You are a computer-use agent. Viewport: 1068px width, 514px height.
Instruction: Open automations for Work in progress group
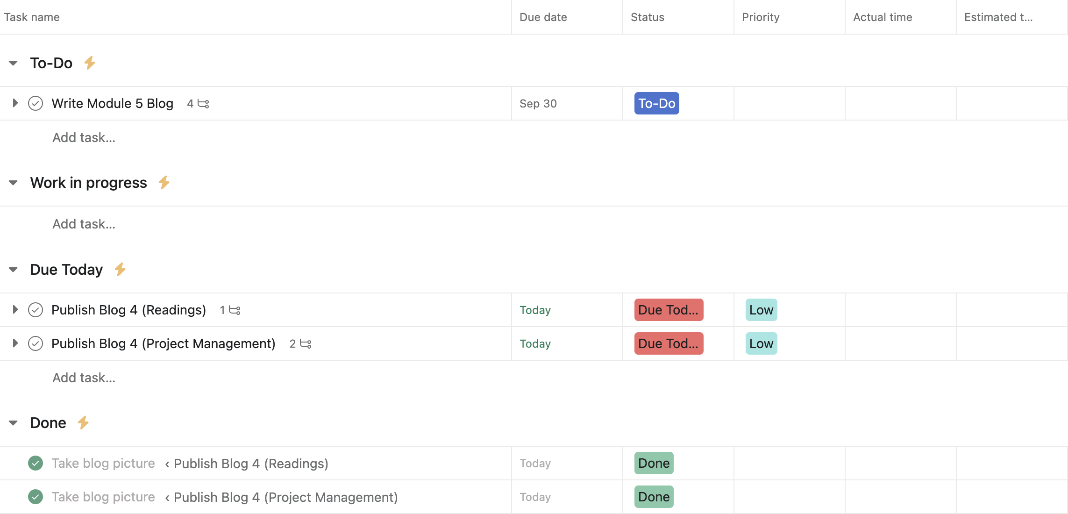[163, 183]
